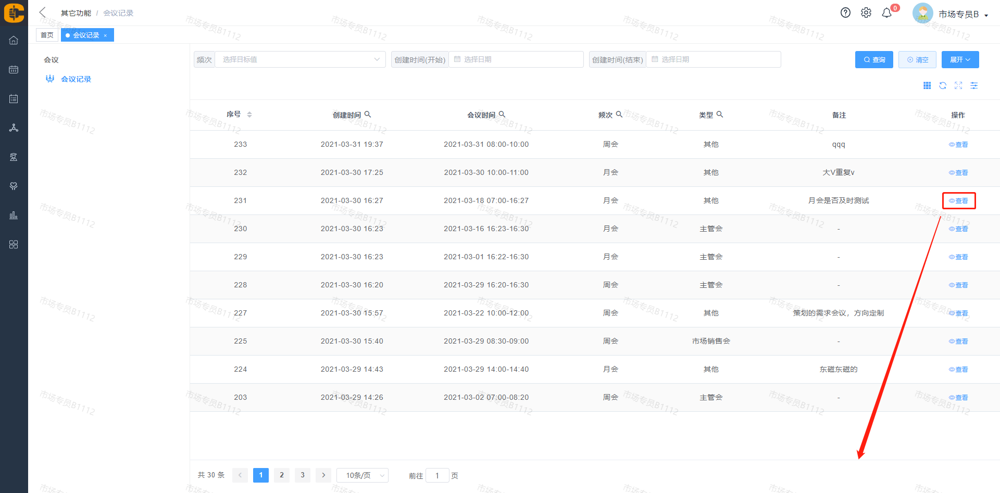Click the 创建时间(开始) date input field
The height and width of the screenshot is (493, 1000).
pyautogui.click(x=516, y=60)
